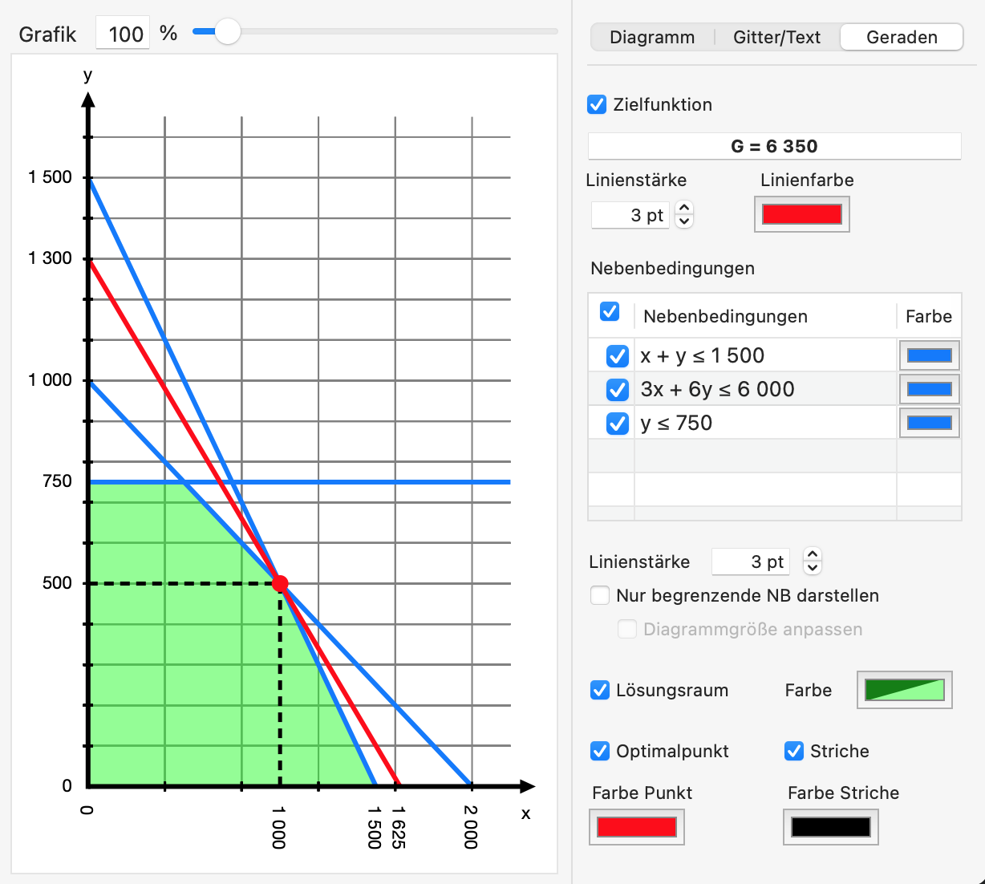This screenshot has width=985, height=884.
Task: Select the Geraden tab
Action: tap(901, 37)
